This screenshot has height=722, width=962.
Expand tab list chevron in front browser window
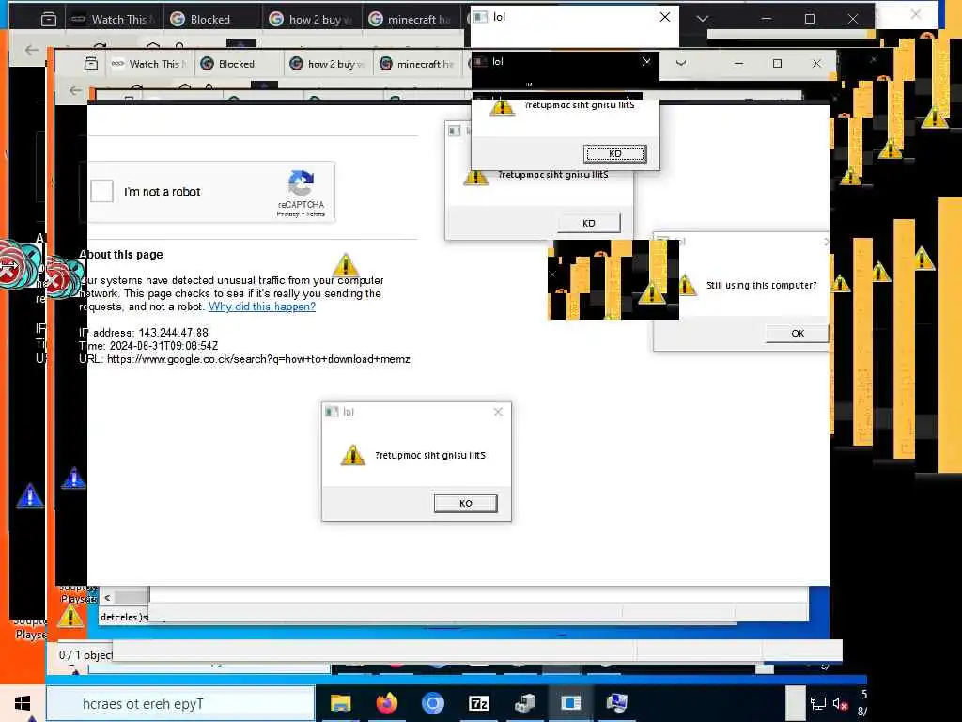click(x=681, y=63)
